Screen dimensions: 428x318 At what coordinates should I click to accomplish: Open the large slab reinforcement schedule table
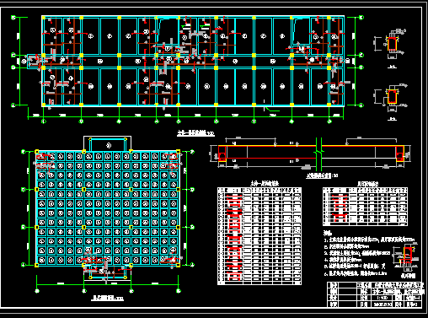click(x=259, y=235)
